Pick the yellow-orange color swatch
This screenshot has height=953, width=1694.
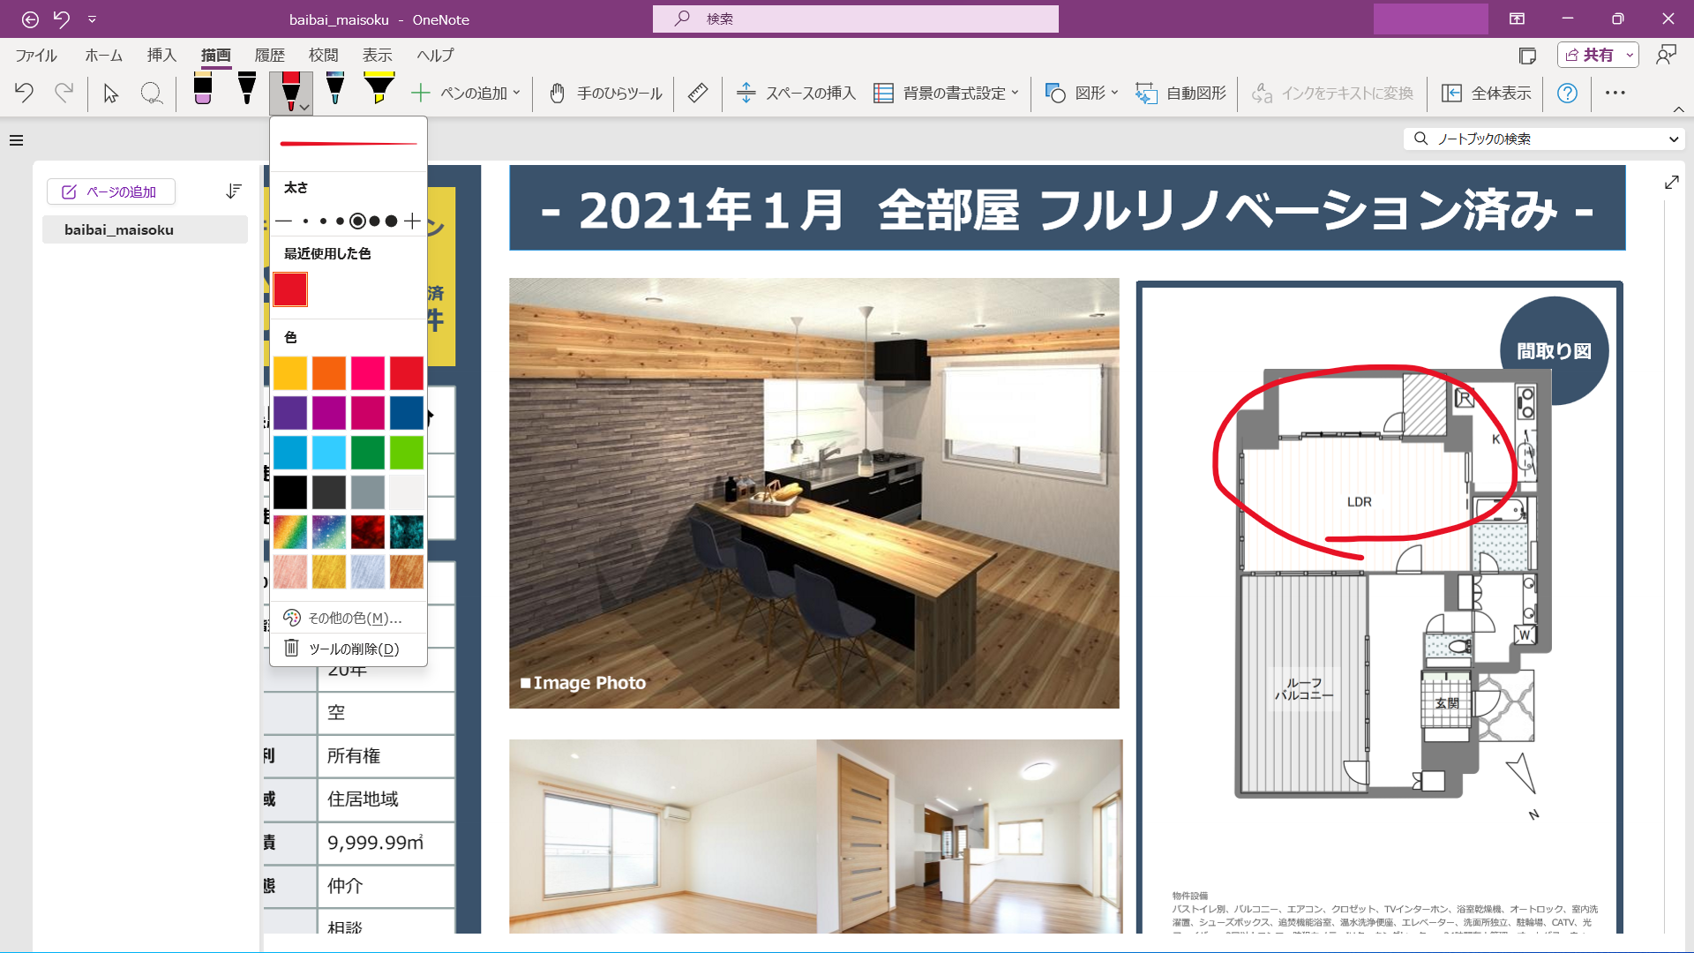click(x=290, y=373)
